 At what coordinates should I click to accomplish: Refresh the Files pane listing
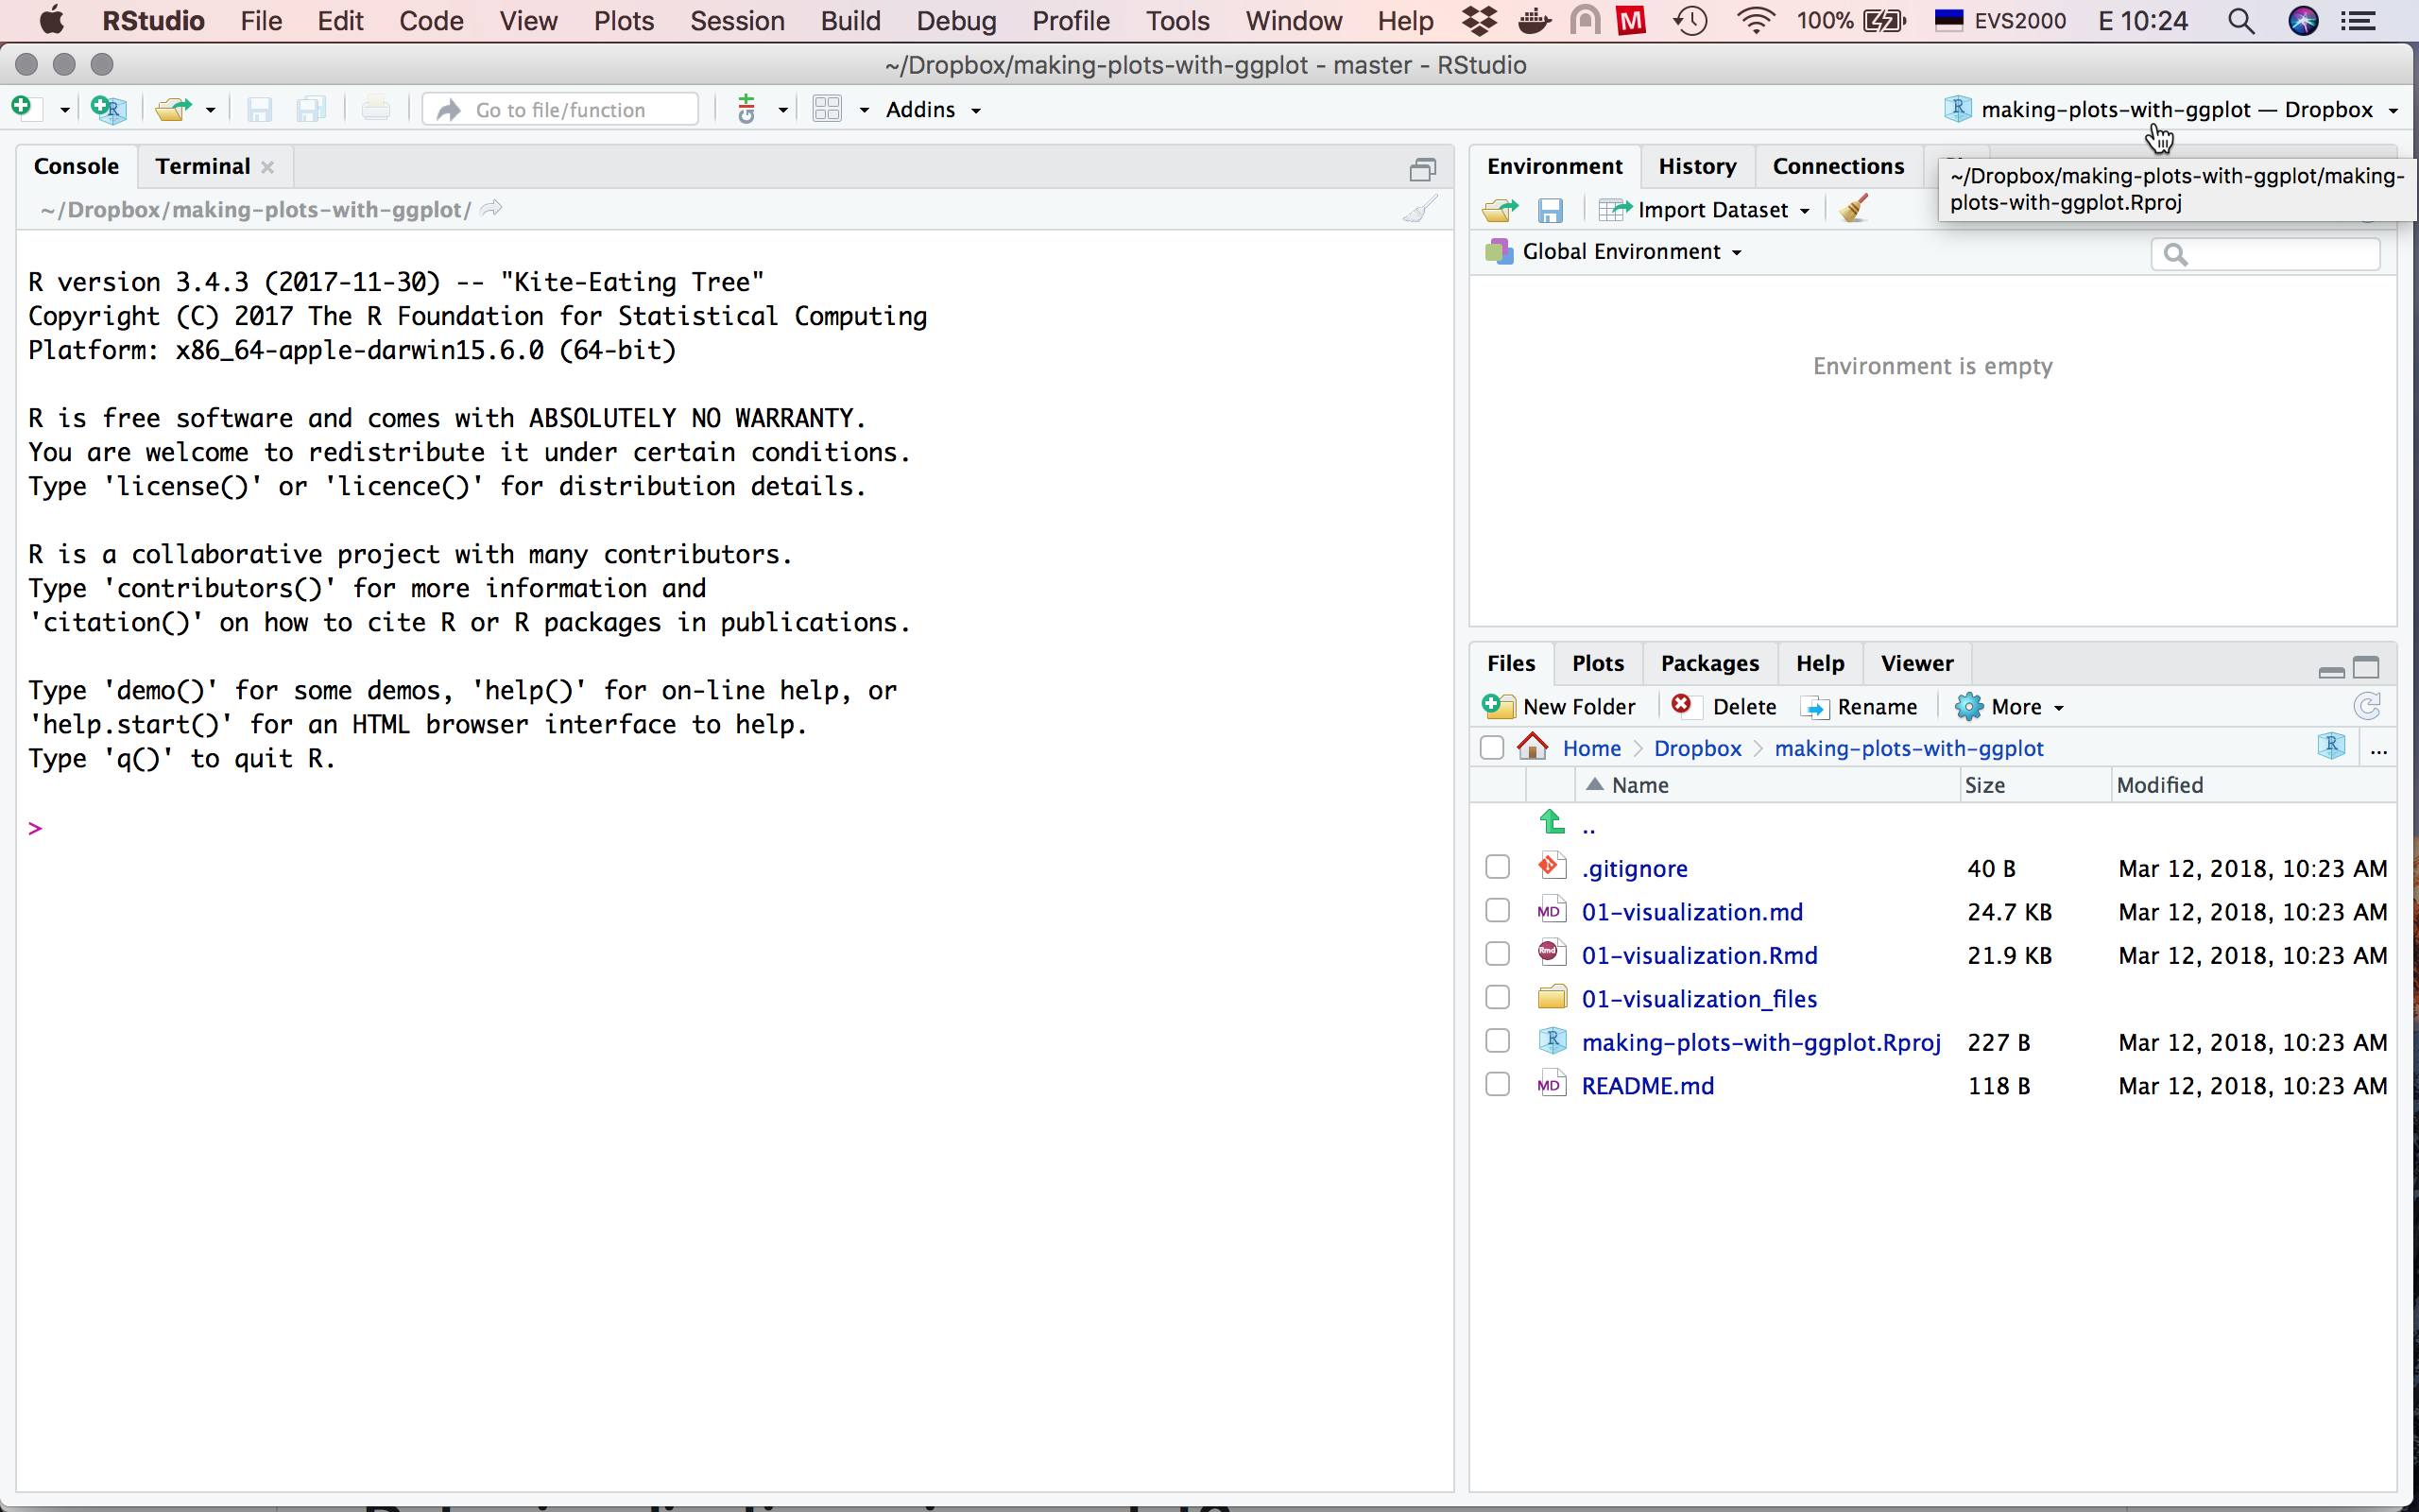pos(2366,707)
